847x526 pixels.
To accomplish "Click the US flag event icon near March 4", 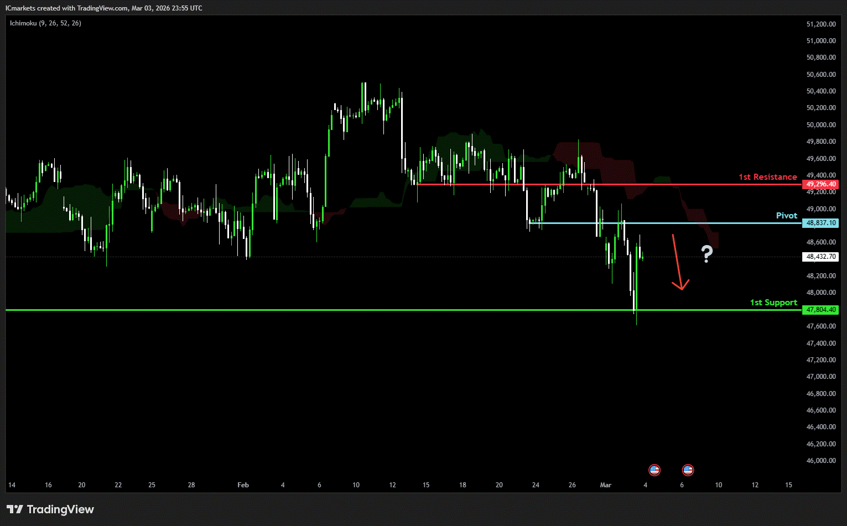I will (654, 470).
